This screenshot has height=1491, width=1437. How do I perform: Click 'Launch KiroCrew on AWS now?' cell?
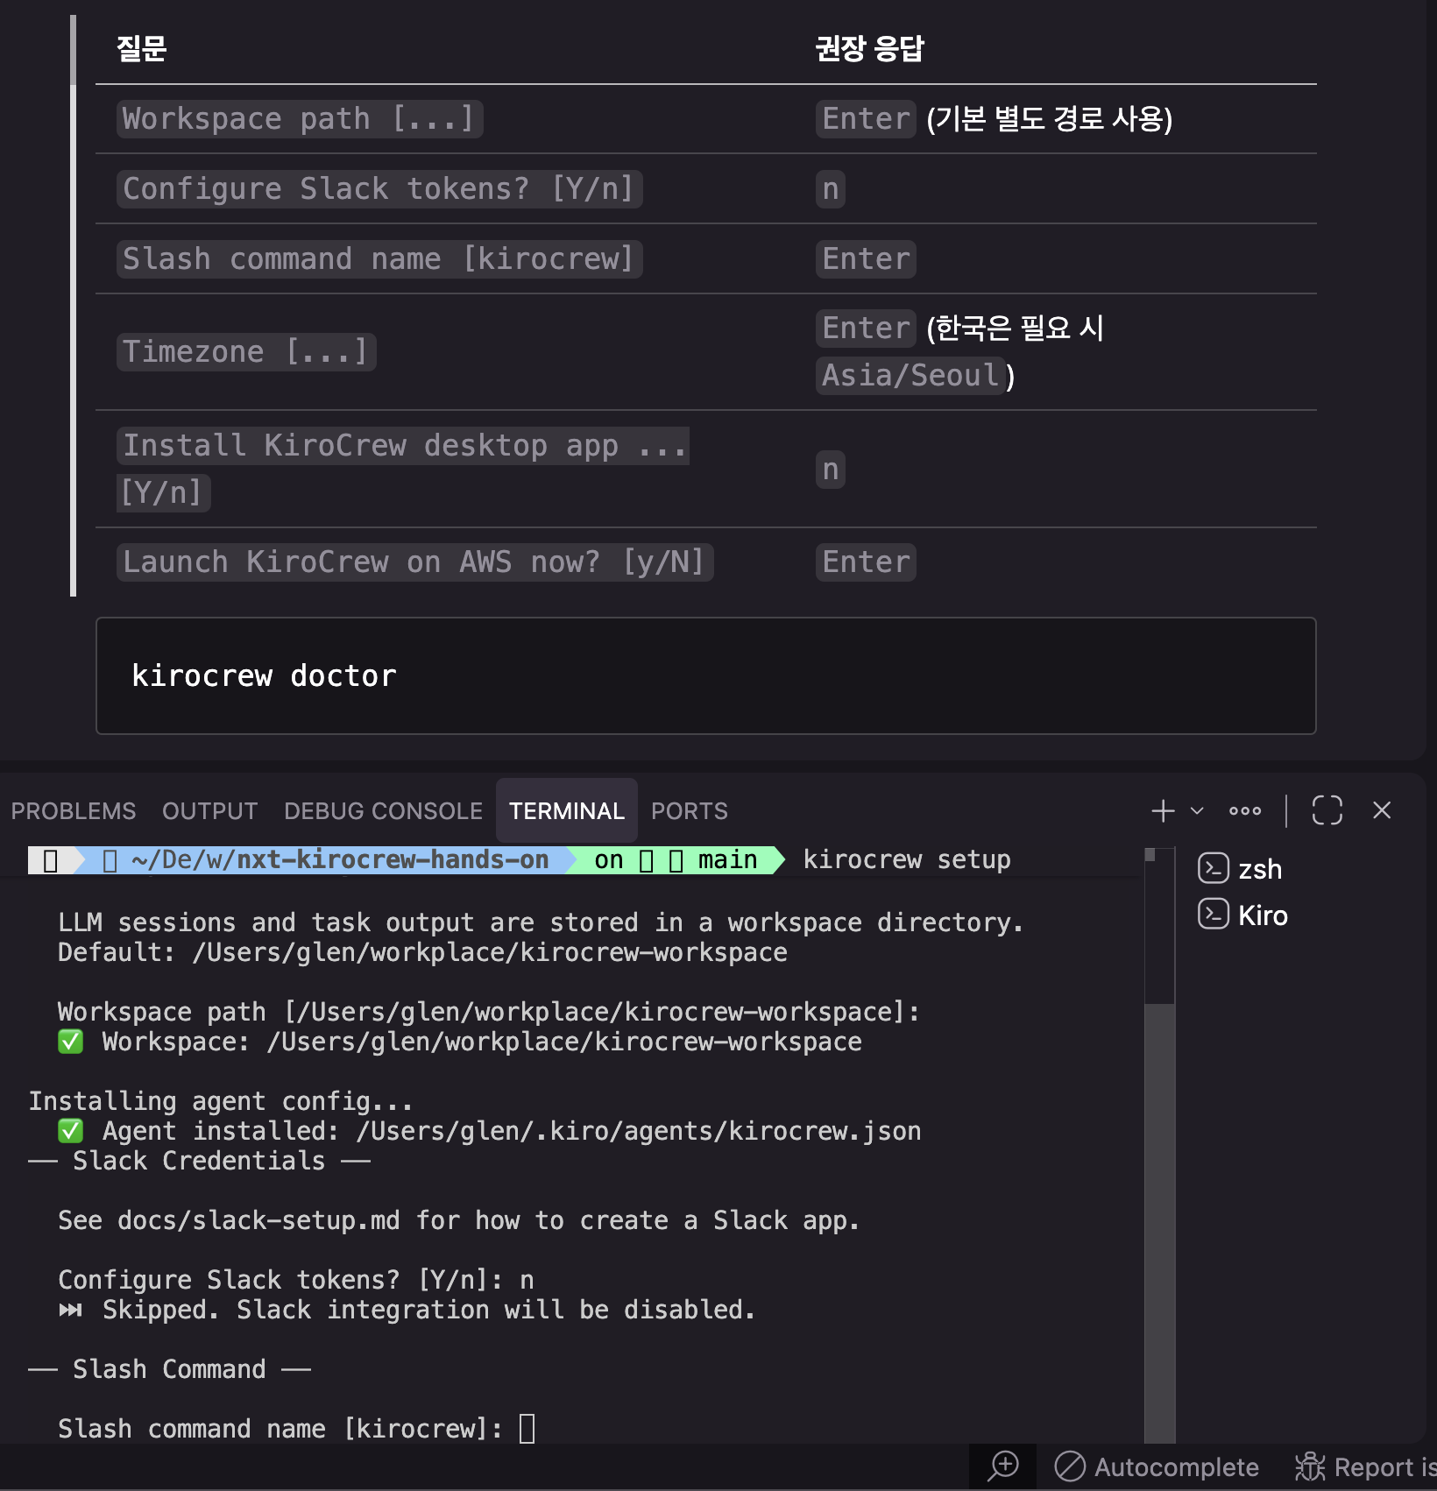point(414,562)
